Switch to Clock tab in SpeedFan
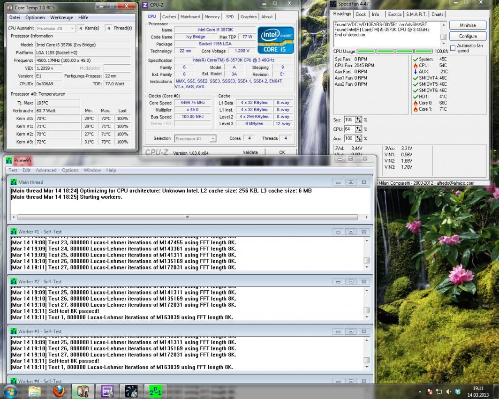499x399 pixels. [361, 15]
